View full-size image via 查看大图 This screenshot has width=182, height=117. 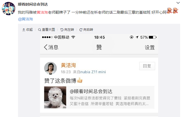click(46, 30)
